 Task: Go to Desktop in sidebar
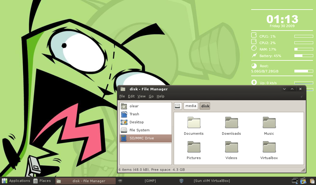(x=146, y=122)
